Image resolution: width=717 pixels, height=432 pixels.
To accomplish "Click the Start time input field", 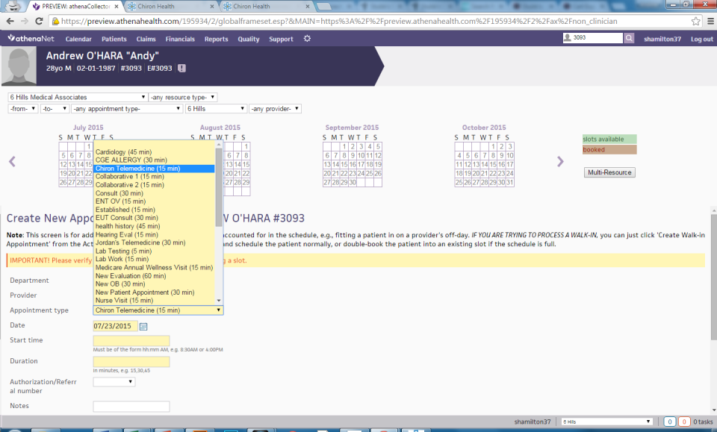I will coord(131,341).
